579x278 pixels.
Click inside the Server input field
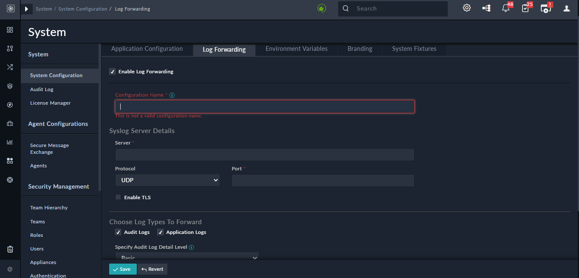264,154
